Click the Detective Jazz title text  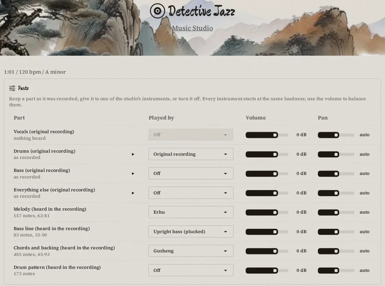tap(201, 11)
